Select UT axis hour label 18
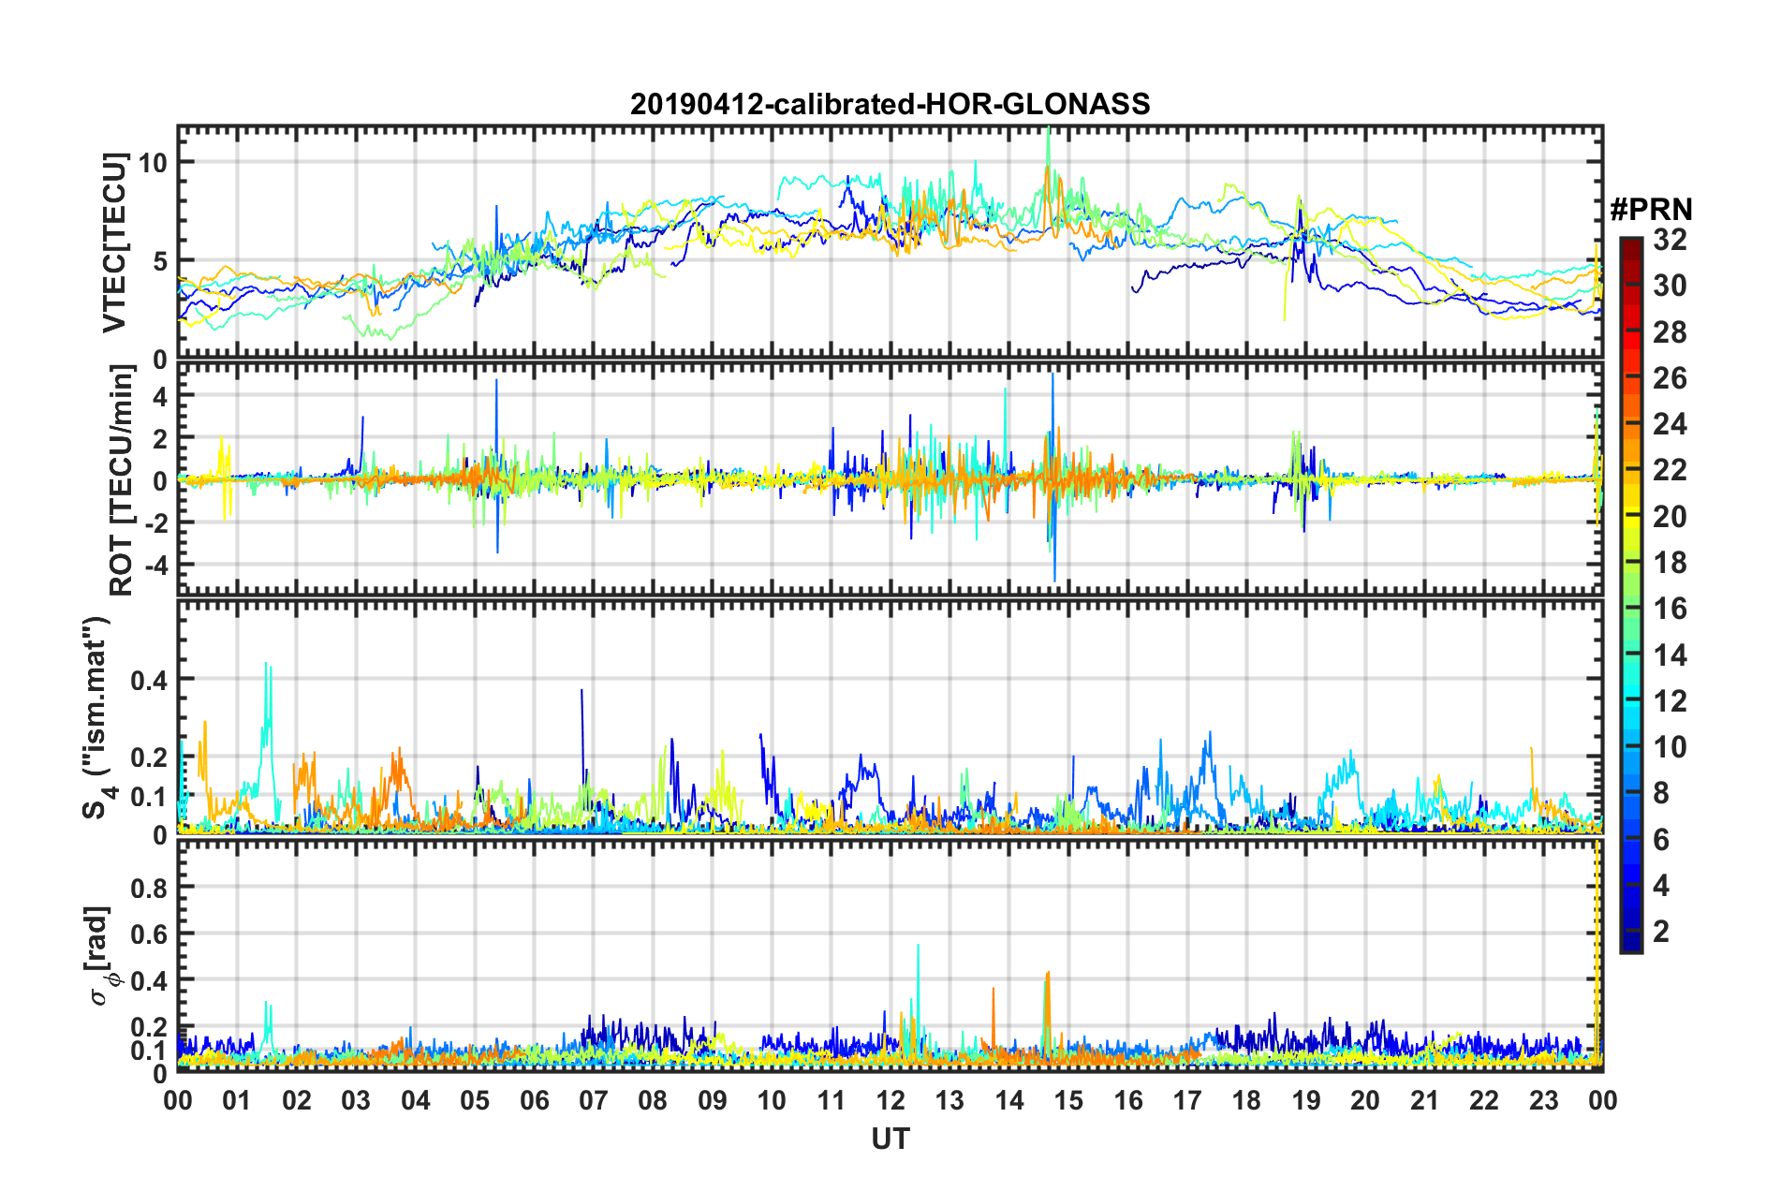 tap(1246, 1100)
